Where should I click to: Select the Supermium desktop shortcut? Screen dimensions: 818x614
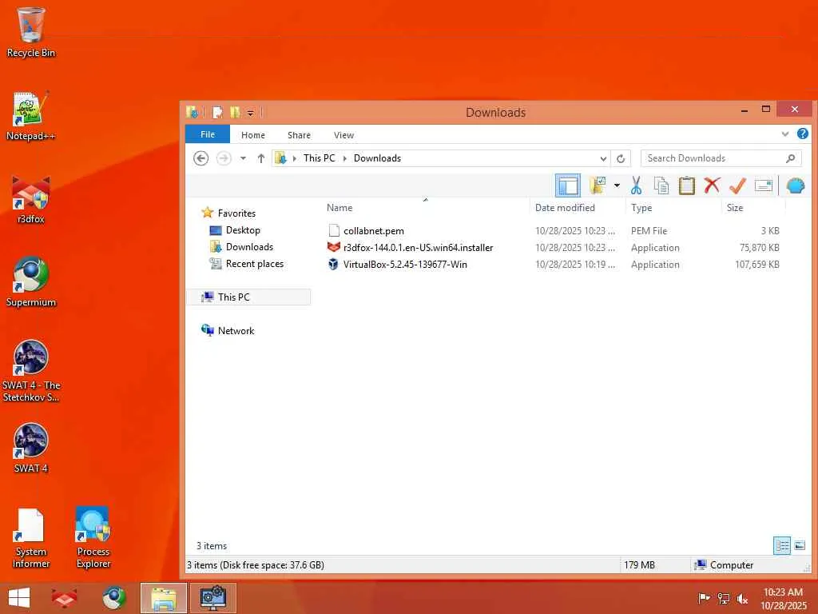[31, 282]
